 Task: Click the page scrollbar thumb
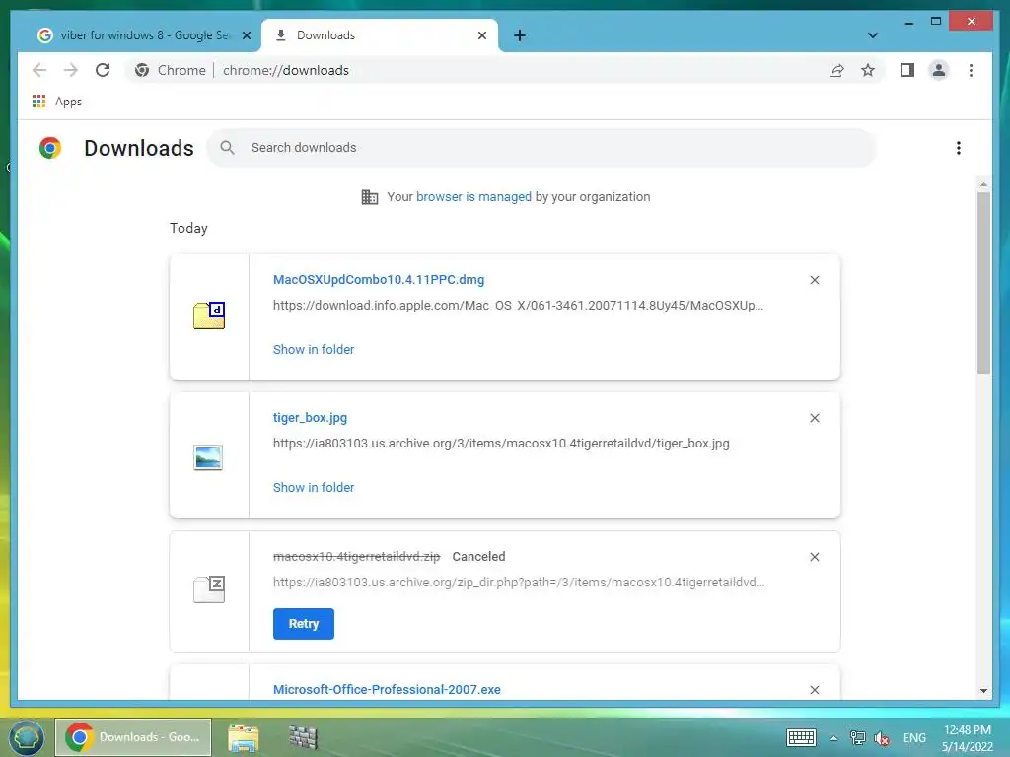[x=983, y=282]
